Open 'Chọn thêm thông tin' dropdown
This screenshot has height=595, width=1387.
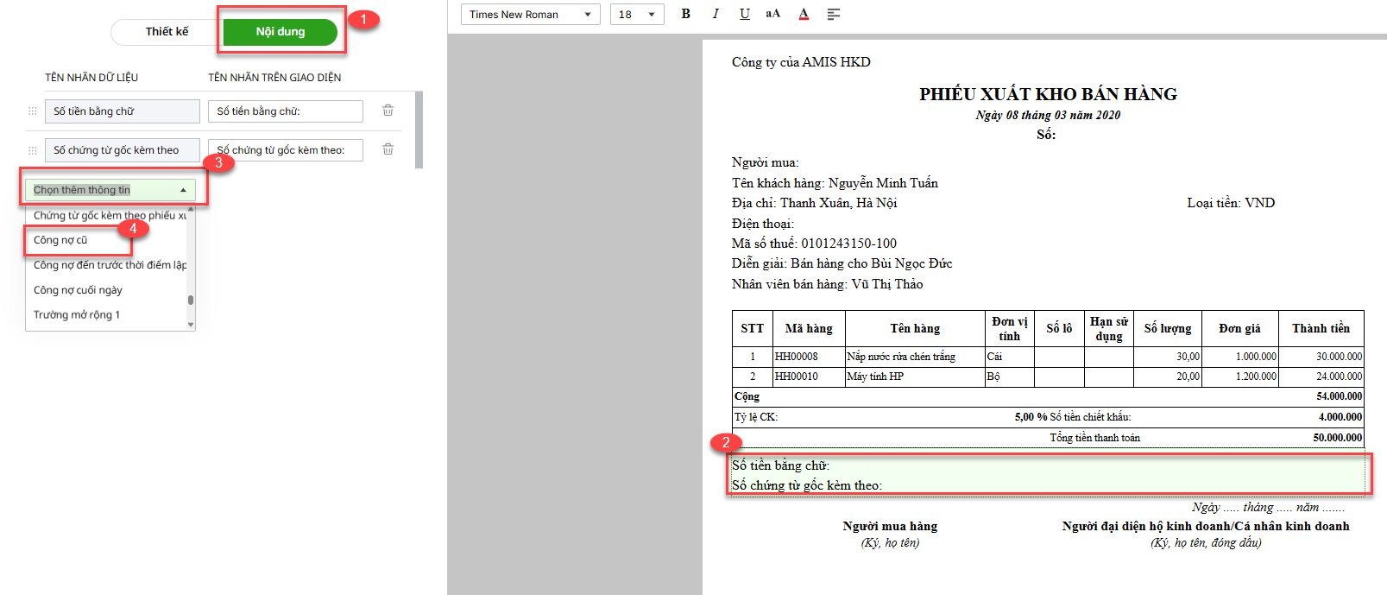110,190
